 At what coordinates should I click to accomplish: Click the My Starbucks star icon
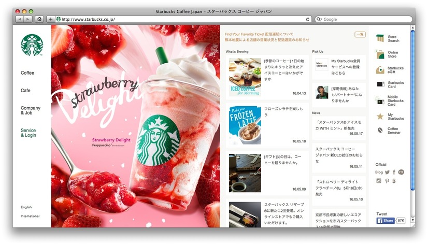380,117
